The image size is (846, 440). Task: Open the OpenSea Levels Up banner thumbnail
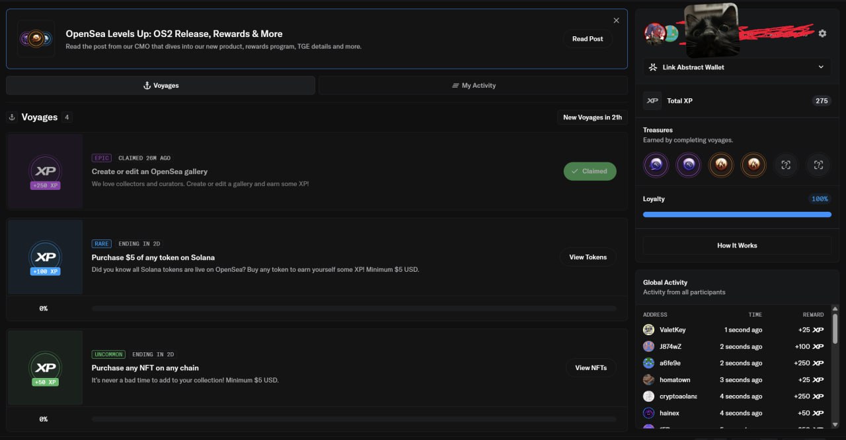(x=36, y=38)
